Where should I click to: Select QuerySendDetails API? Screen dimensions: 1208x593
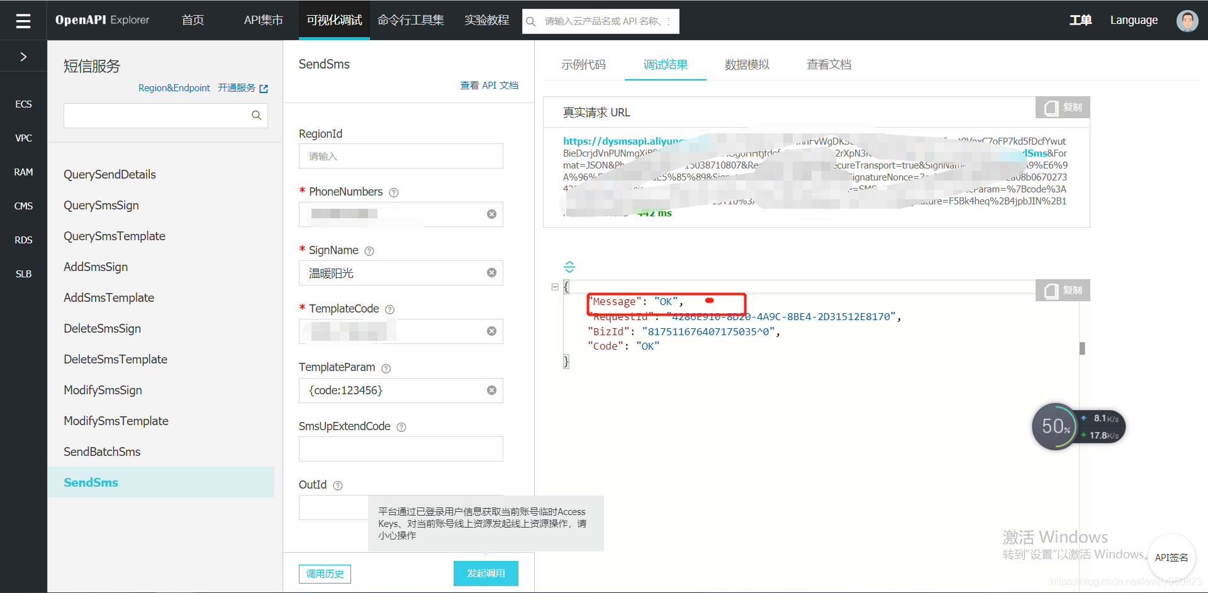109,174
